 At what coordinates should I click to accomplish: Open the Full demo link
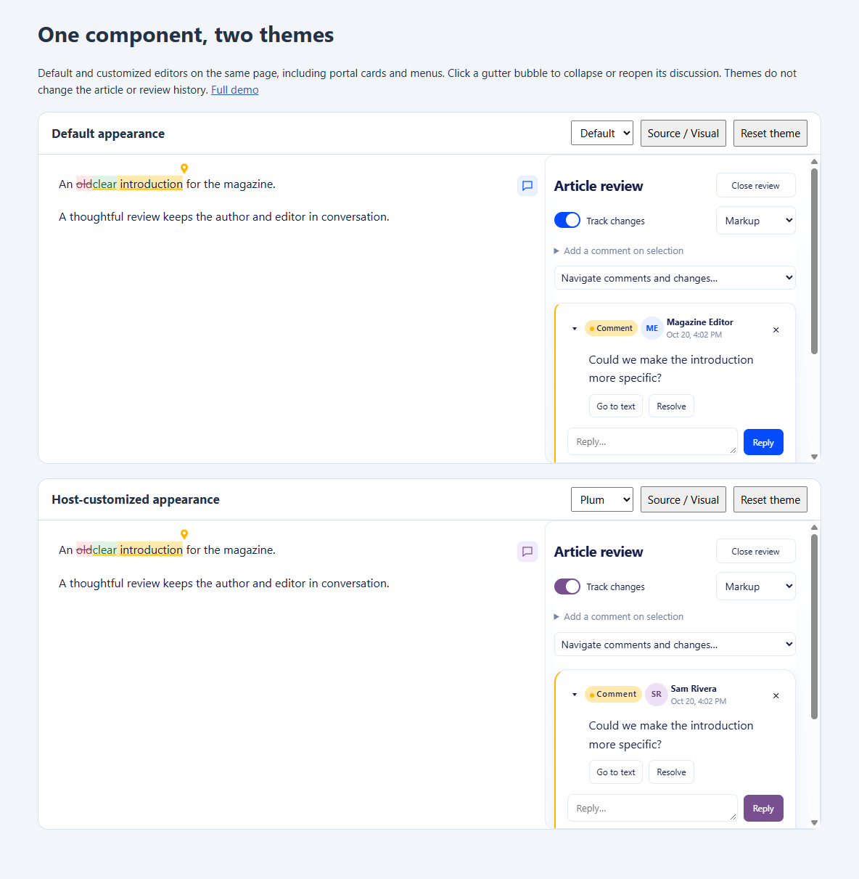pyautogui.click(x=235, y=90)
